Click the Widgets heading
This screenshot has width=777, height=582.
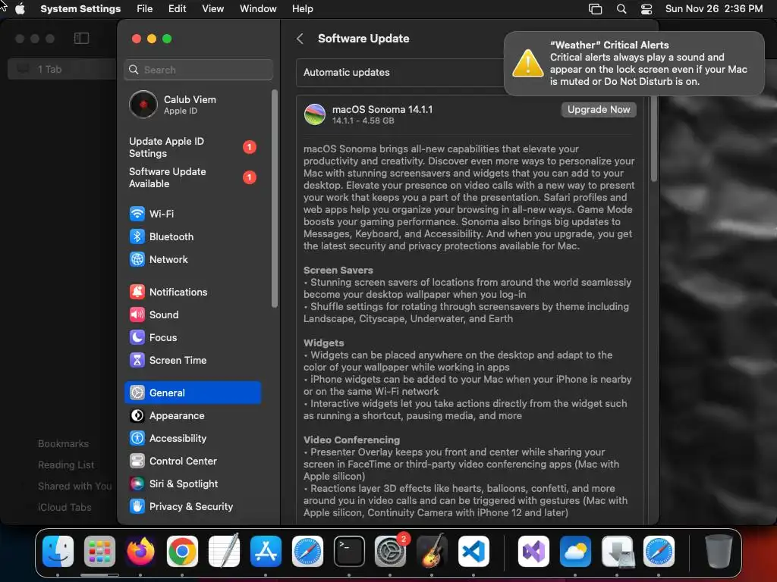323,343
